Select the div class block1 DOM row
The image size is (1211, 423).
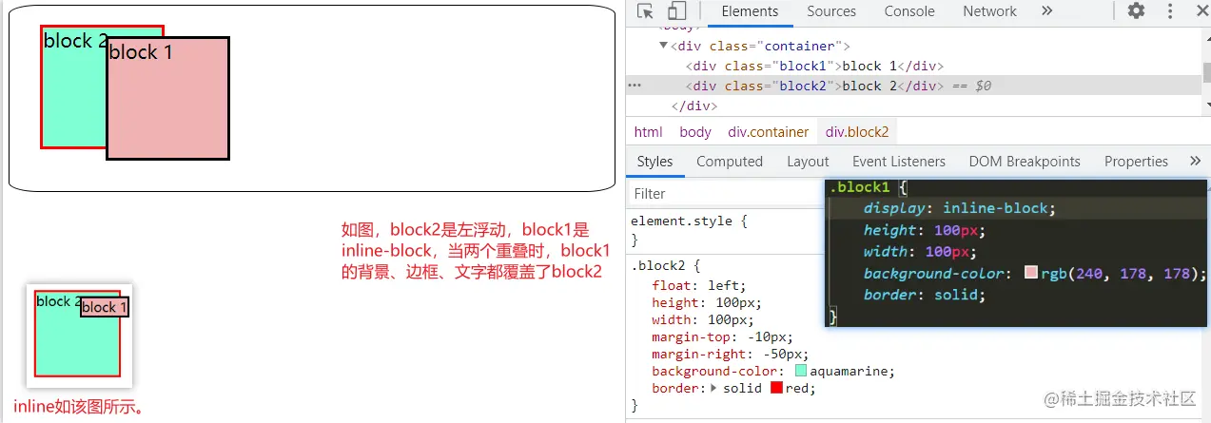point(815,66)
